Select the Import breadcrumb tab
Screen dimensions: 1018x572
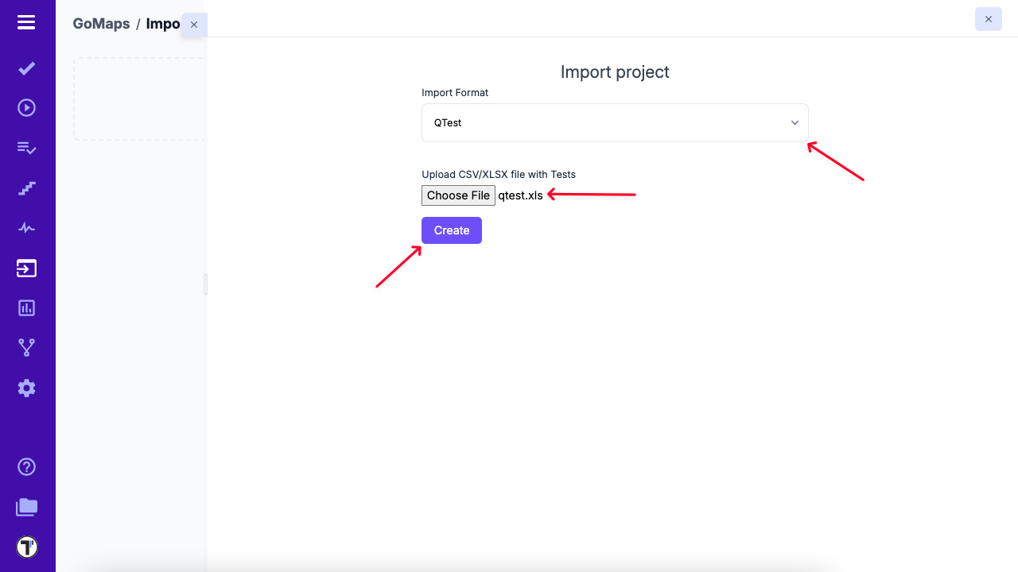162,24
